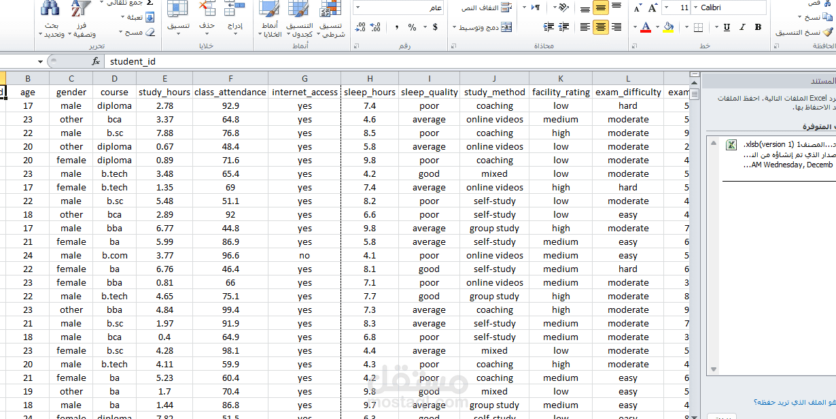Select the study_hours header cell
This screenshot has width=836, height=419.
click(x=164, y=92)
